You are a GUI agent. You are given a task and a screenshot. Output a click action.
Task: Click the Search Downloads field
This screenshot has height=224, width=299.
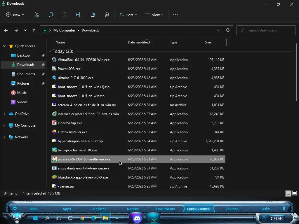(266, 30)
